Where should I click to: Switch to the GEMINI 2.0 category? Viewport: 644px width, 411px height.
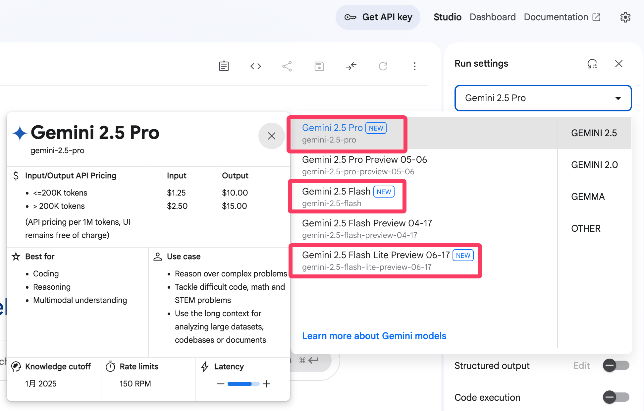tap(594, 165)
